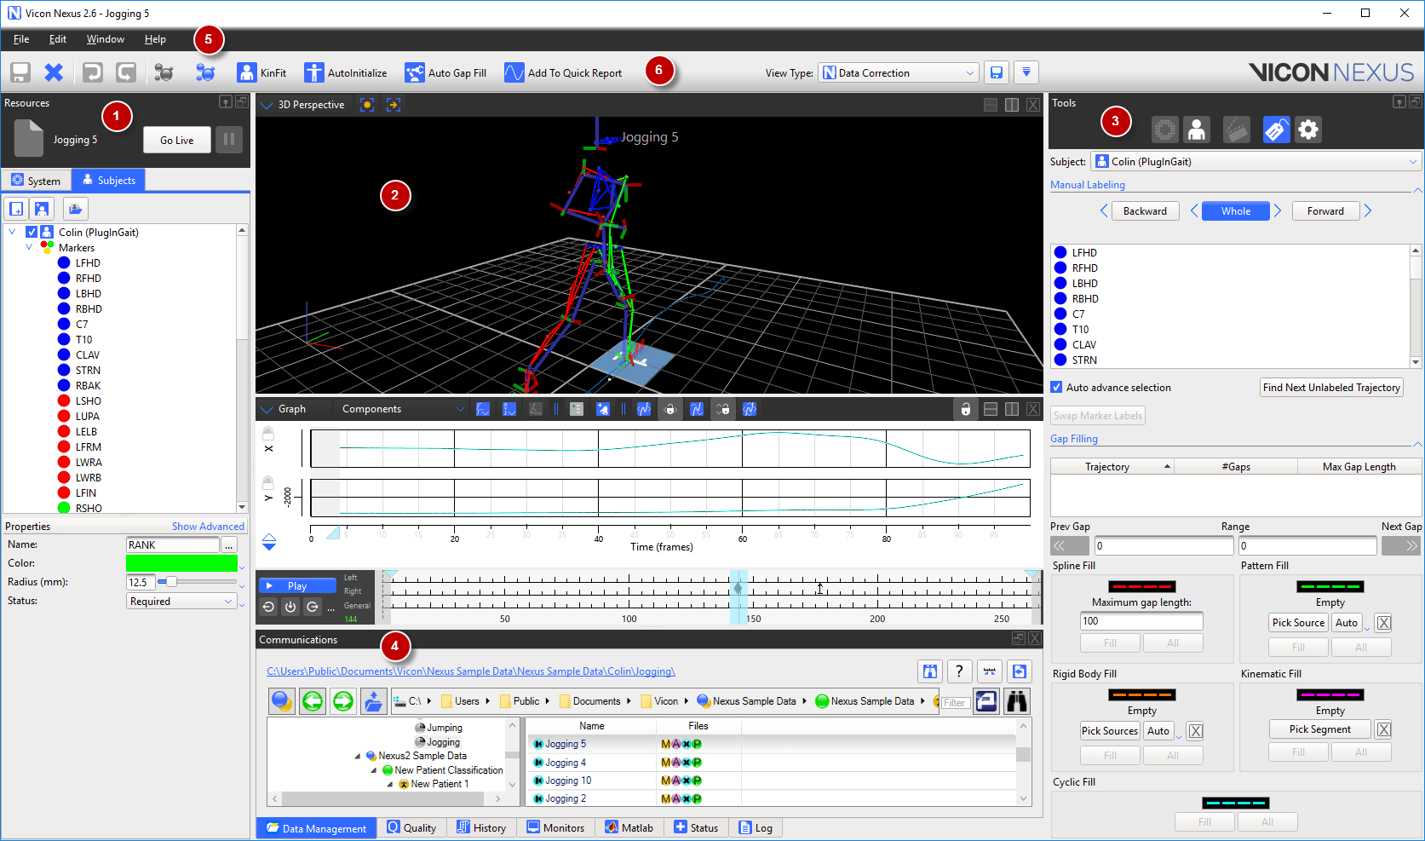Screen dimensions: 1425x841
Task: Open the Label/Edit tools tab icon
Action: [x=1275, y=130]
